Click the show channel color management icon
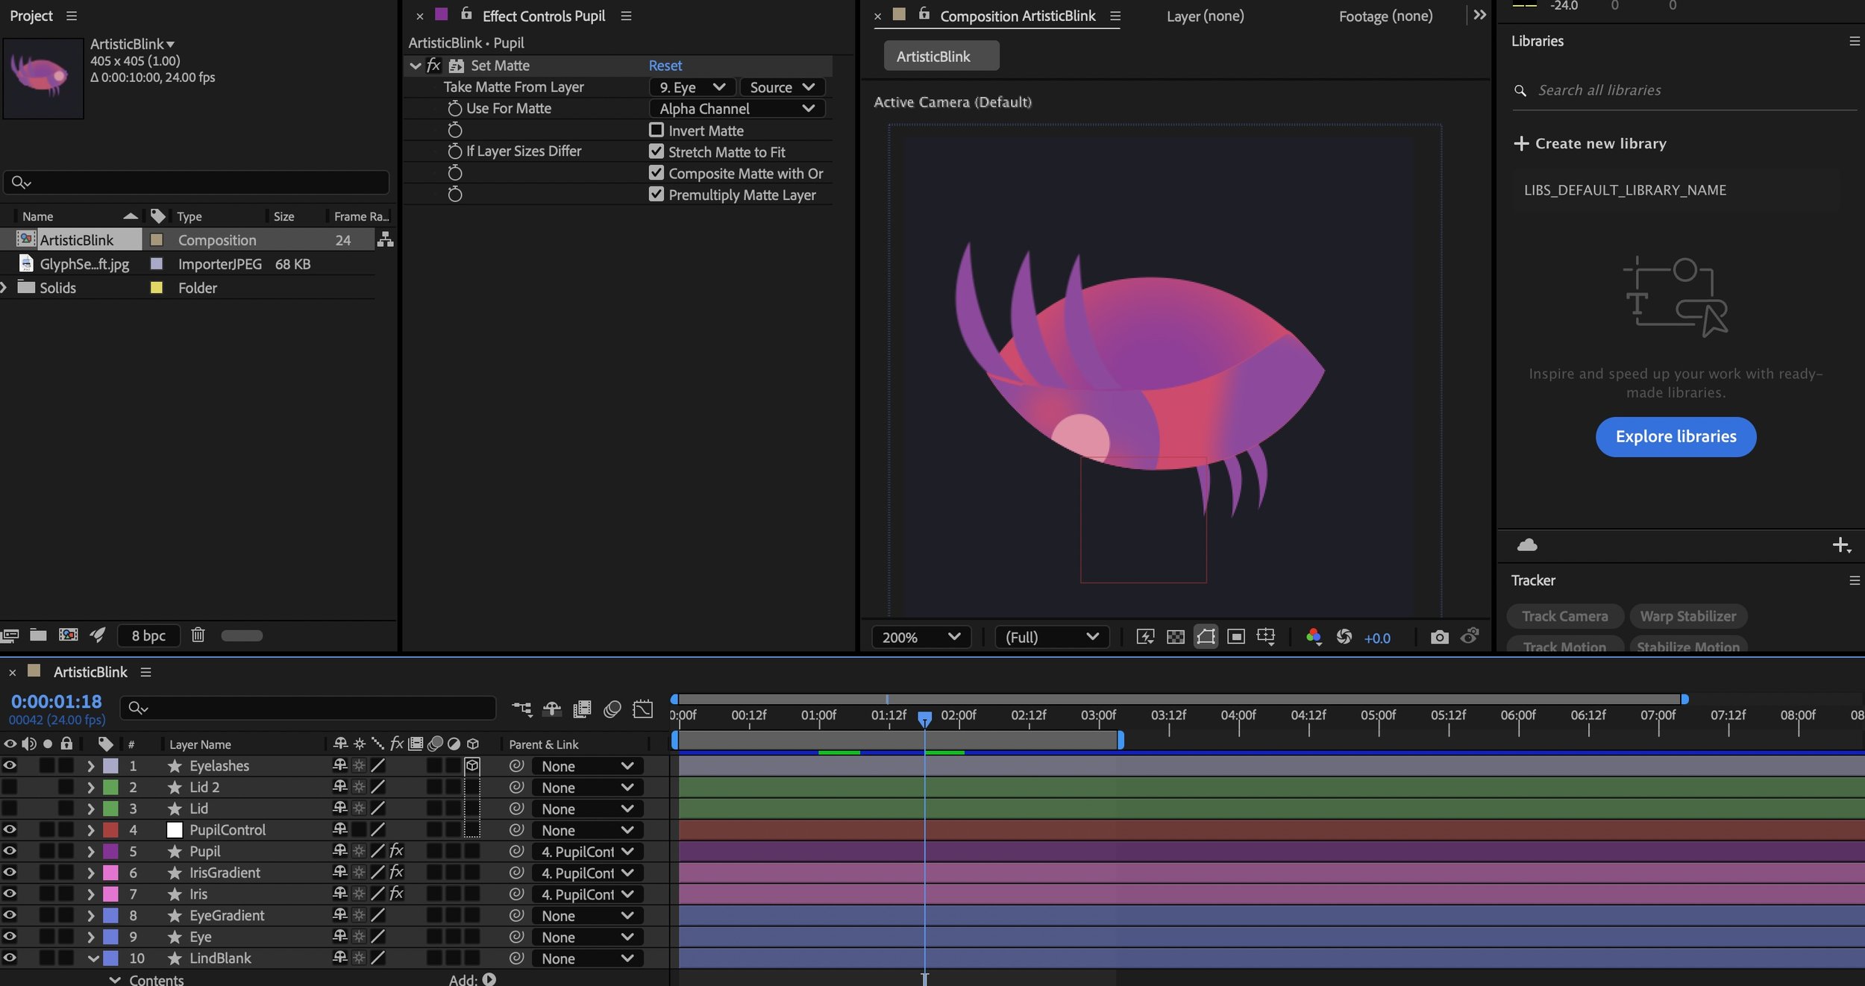This screenshot has width=1865, height=986. (x=1313, y=637)
